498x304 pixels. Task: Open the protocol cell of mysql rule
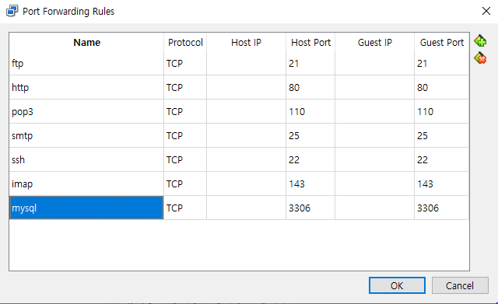(x=185, y=208)
